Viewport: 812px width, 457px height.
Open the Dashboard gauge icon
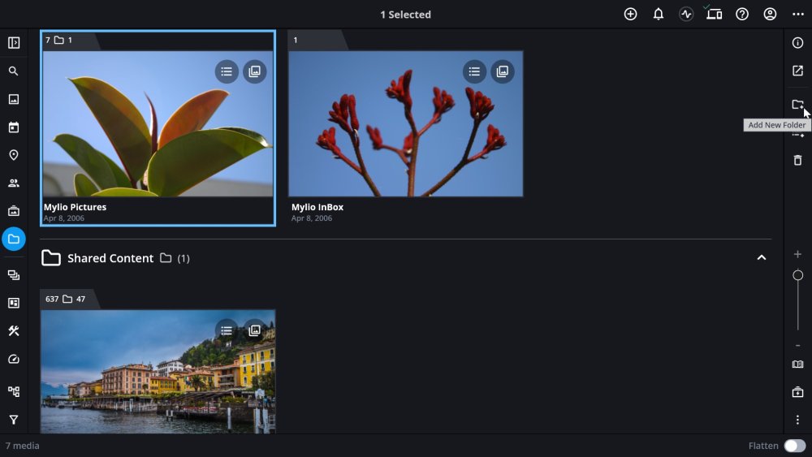pyautogui.click(x=14, y=359)
